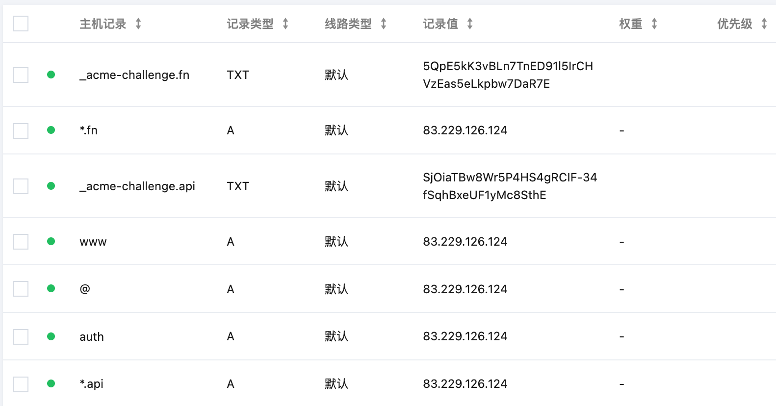Click green status dot for www record
776x406 pixels.
point(51,241)
